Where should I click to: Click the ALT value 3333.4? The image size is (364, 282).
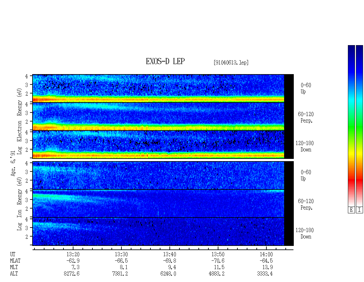point(265,274)
